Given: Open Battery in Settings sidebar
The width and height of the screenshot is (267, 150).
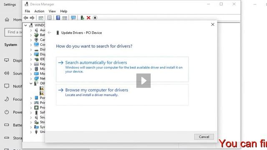Looking at the screenshot, I should point(13,125).
